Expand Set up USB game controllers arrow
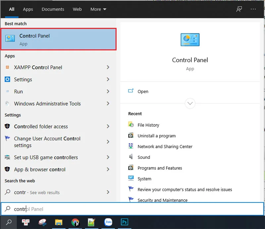The height and width of the screenshot is (229, 265). click(x=108, y=157)
